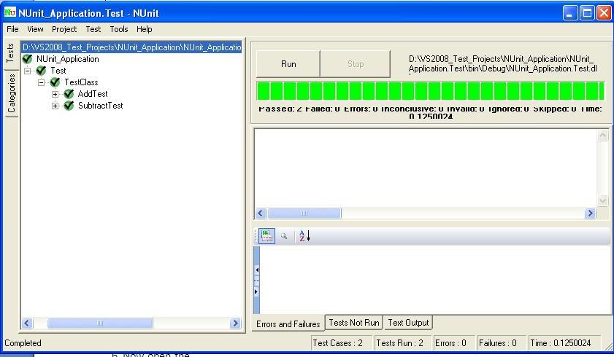Viewport: 614px width, 357px height.
Task: Click the 'Passed: 2 Failed: 0' summary line
Action: [x=430, y=111]
